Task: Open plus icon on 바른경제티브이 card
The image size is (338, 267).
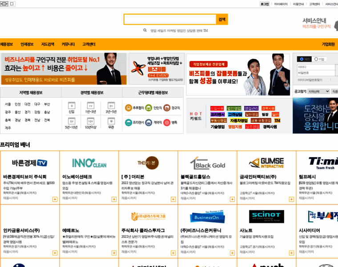Action: click(x=55, y=199)
